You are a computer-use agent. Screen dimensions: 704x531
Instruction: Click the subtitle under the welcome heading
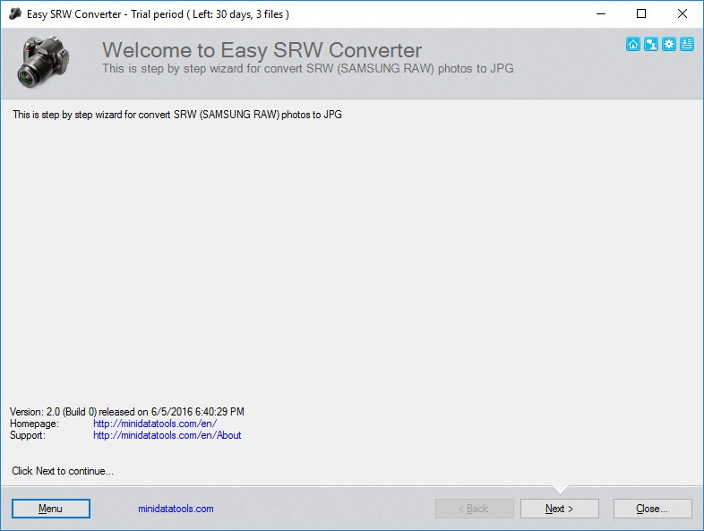pyautogui.click(x=308, y=68)
